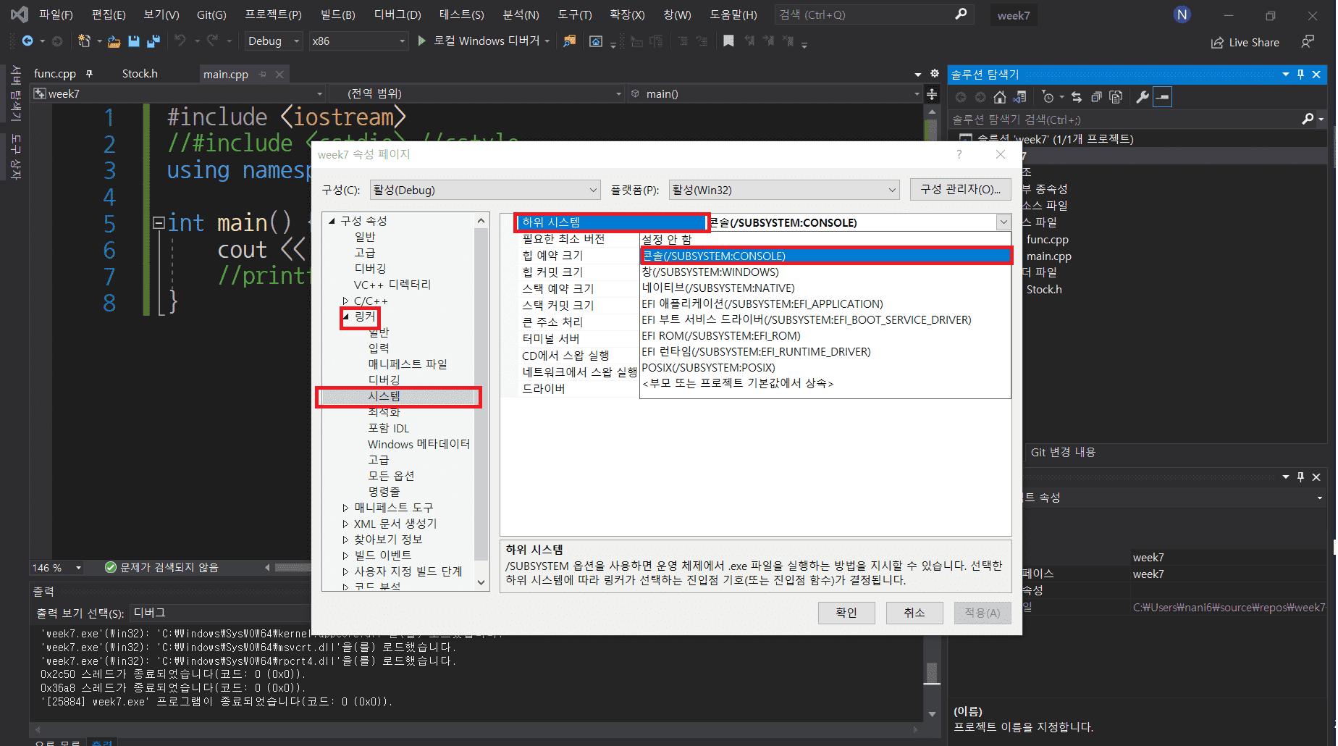Click the find in files icon

coord(570,41)
